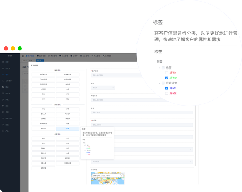Open the 客户来源 dropdown field
242x192 pixels.
coord(142,162)
